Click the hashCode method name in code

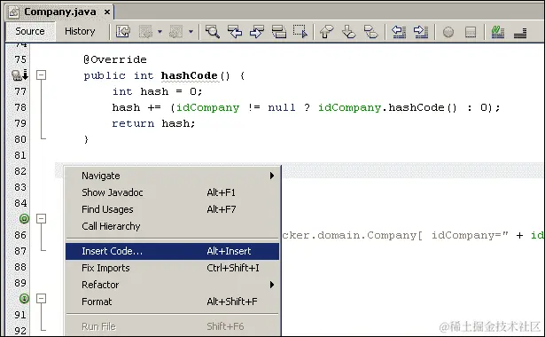click(189, 75)
